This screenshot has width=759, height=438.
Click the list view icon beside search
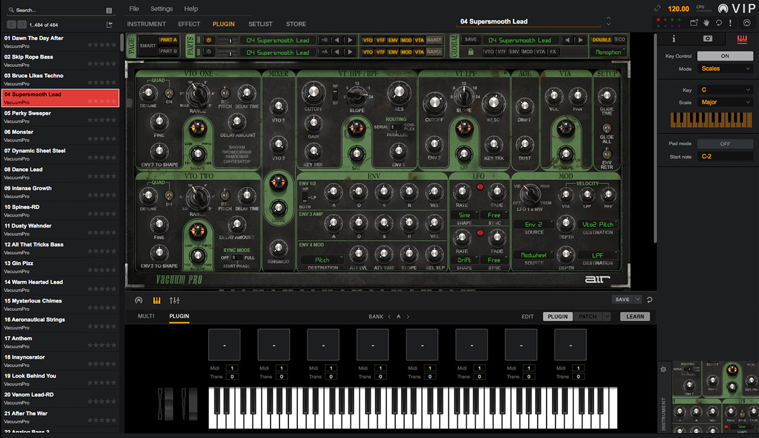point(109,10)
